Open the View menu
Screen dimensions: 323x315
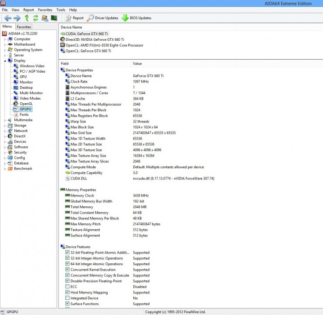(15, 10)
